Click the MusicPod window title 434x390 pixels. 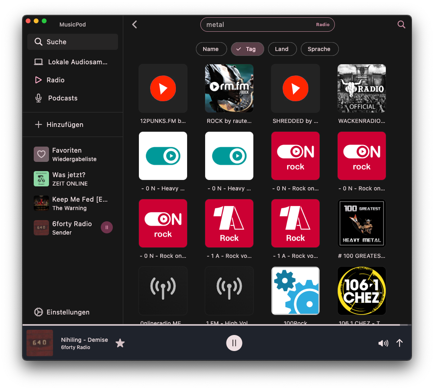tap(73, 25)
